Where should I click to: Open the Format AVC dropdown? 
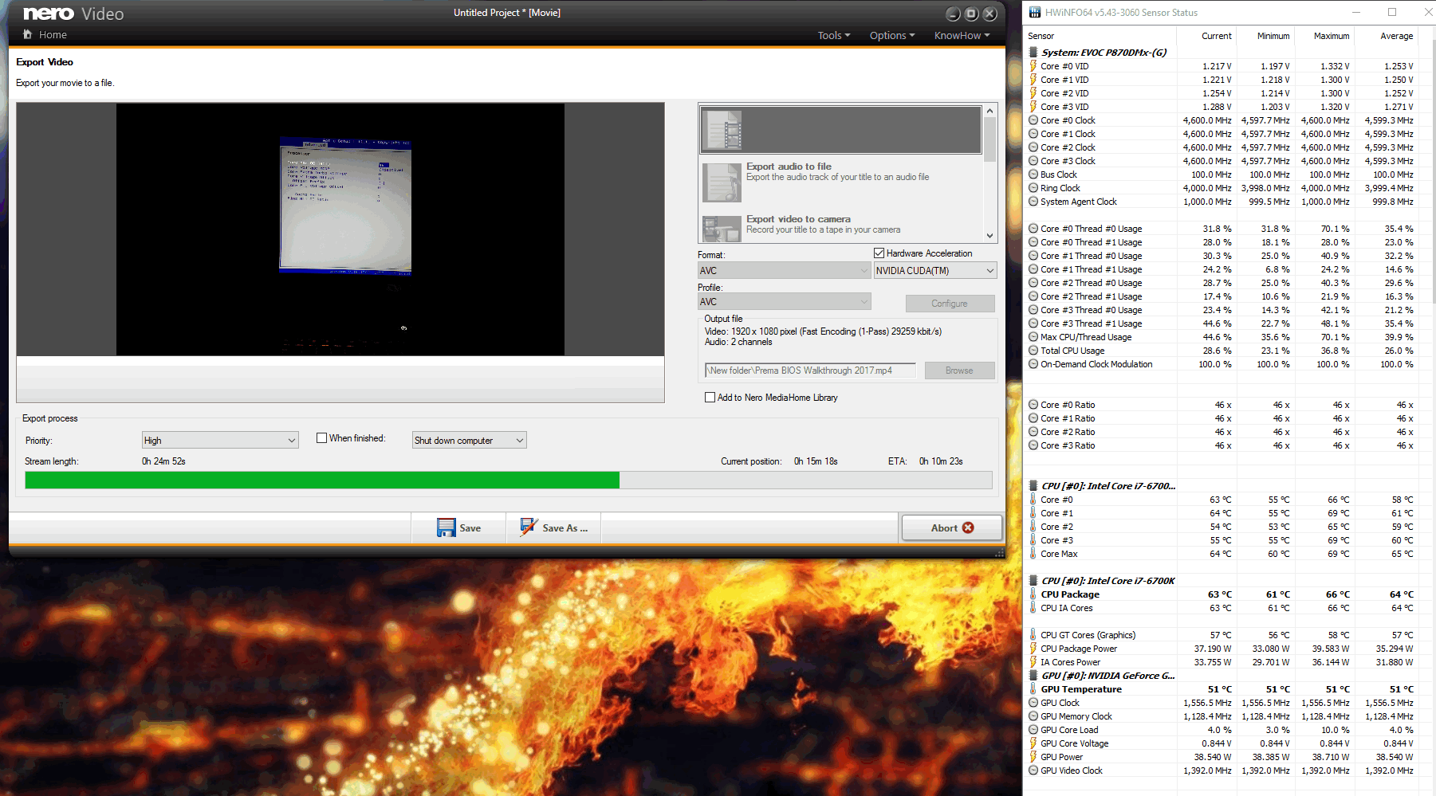(784, 271)
